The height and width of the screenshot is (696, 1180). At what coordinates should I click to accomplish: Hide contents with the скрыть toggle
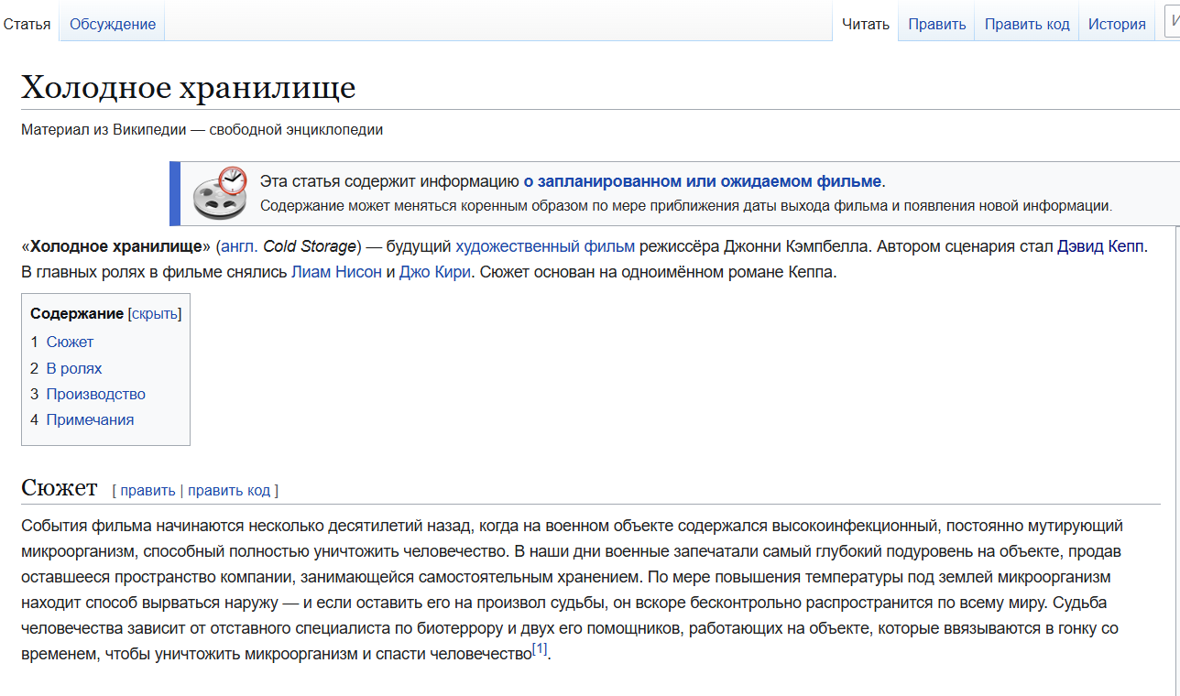coord(154,314)
